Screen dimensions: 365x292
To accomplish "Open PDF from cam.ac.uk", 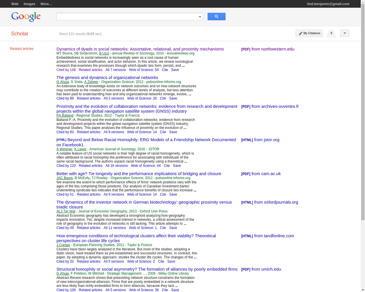I will pyautogui.click(x=261, y=174).
